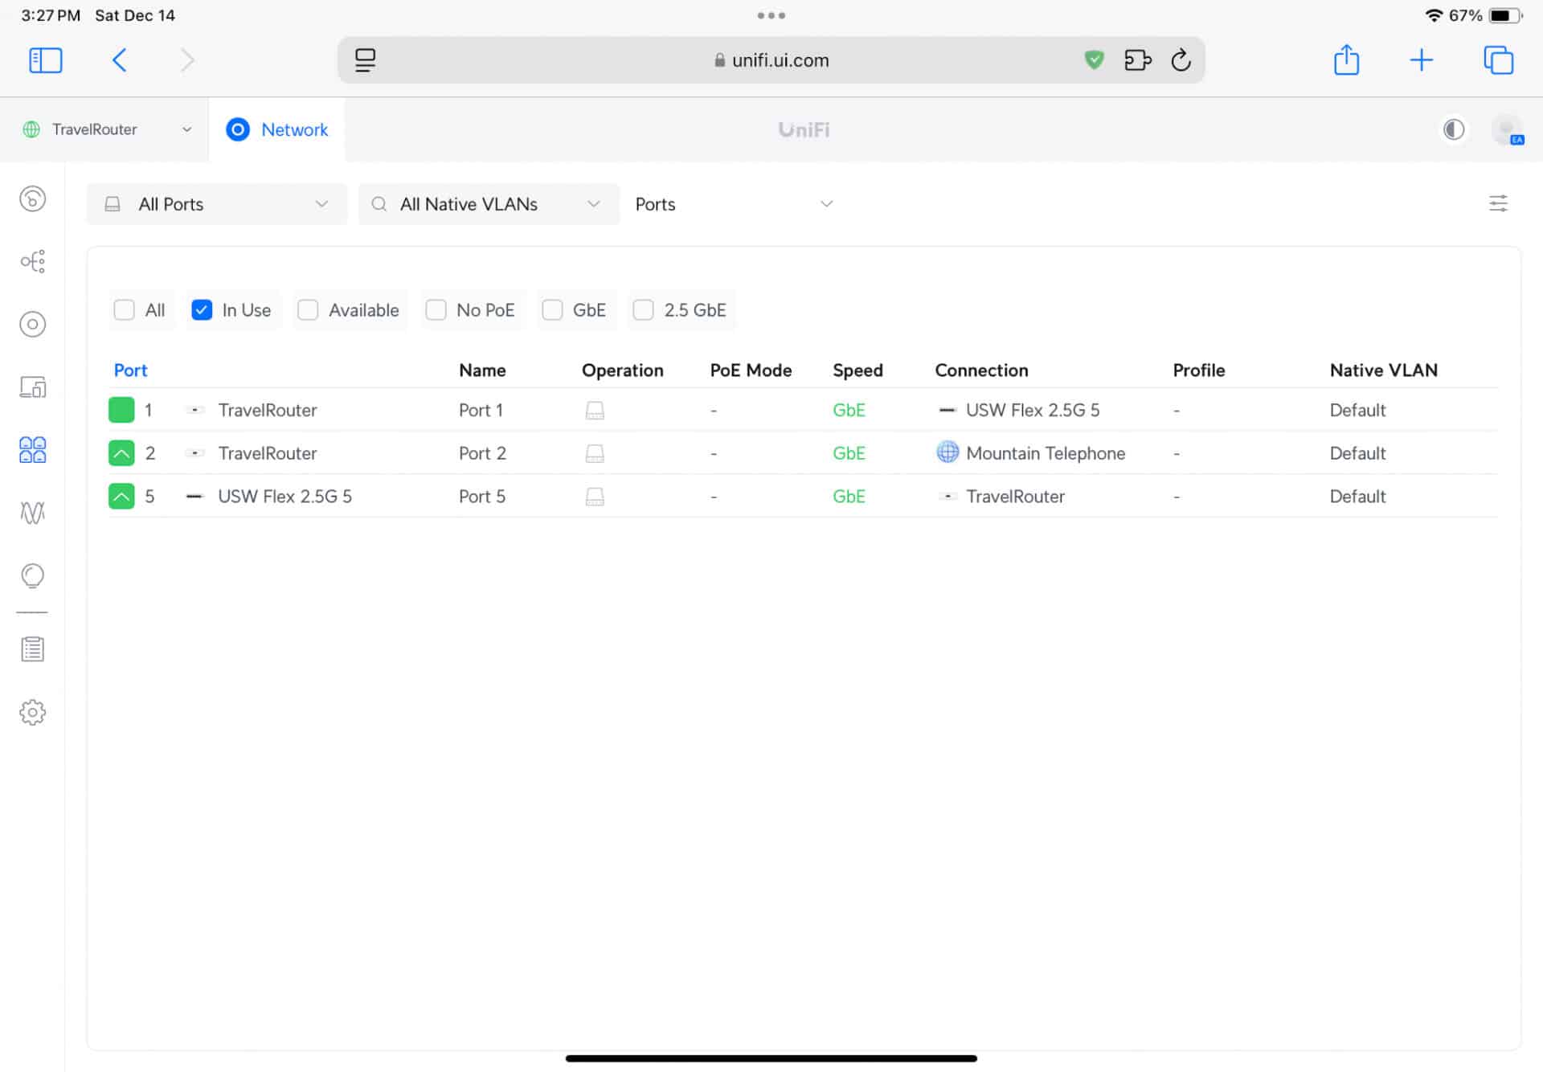Open the user account avatar
The image size is (1543, 1072).
tap(1507, 129)
